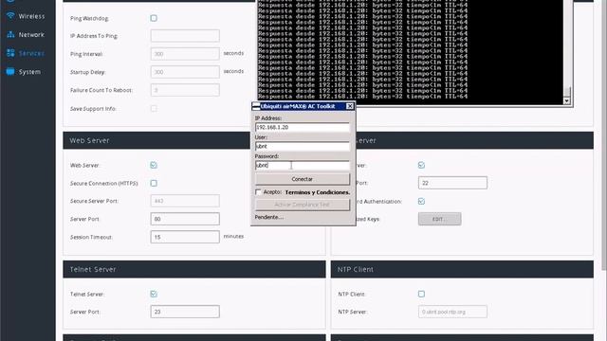
Task: Click the Startup Delay field
Action: pos(185,72)
